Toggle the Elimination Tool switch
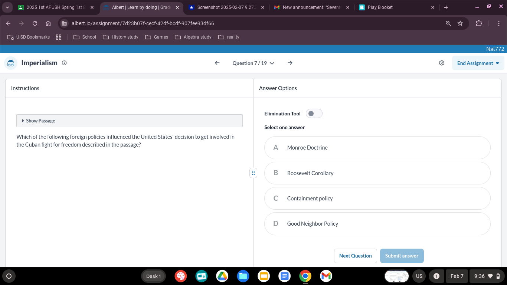The width and height of the screenshot is (507, 285). [314, 114]
